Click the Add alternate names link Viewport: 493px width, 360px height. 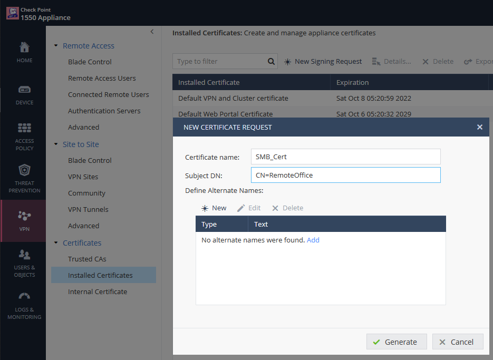pyautogui.click(x=313, y=240)
